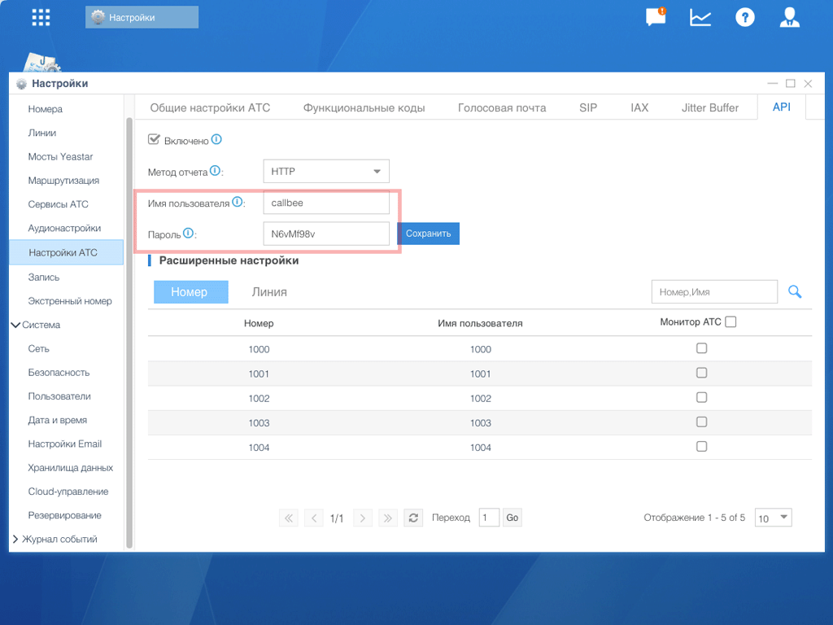The width and height of the screenshot is (833, 625).
Task: Open the user account icon
Action: [789, 16]
